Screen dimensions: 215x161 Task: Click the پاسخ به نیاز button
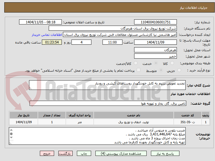[165, 154]
